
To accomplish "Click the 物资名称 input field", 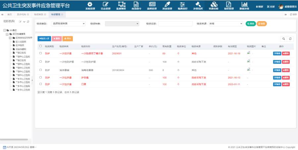I will pos(175,24).
